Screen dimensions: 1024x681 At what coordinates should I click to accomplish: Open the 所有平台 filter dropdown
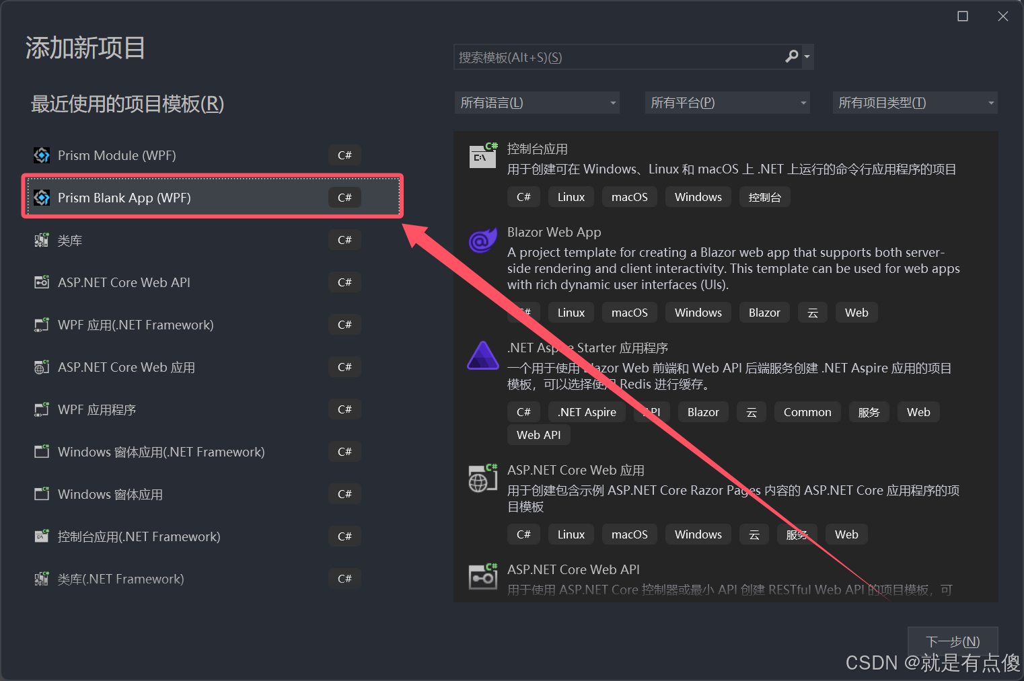coord(727,102)
